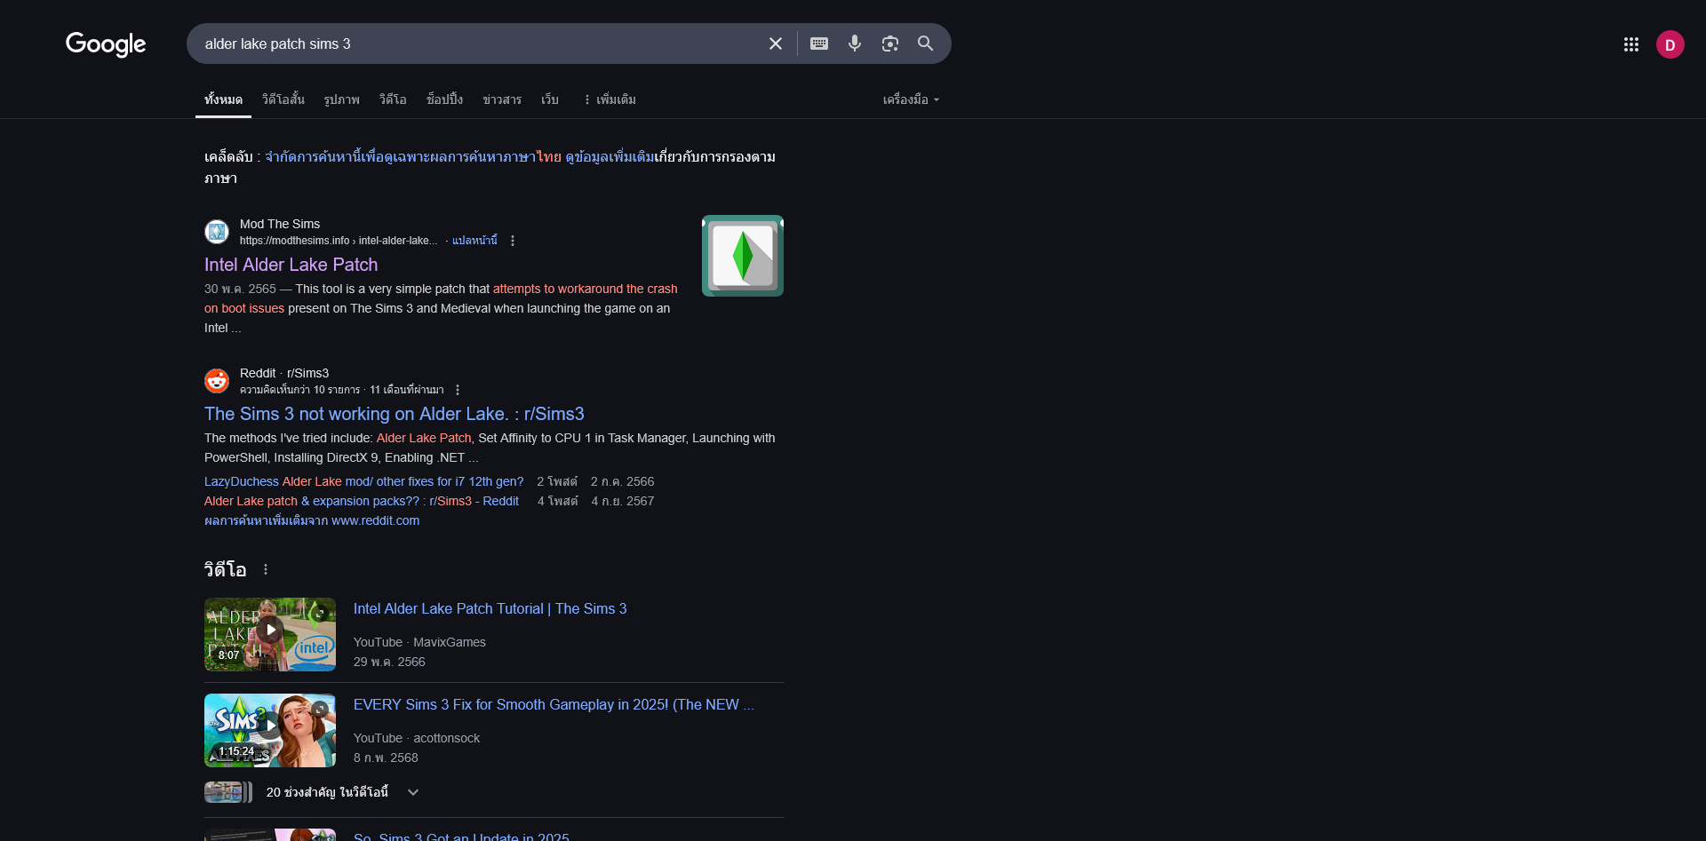Start voice search with microphone icon
This screenshot has width=1706, height=841.
click(x=855, y=44)
